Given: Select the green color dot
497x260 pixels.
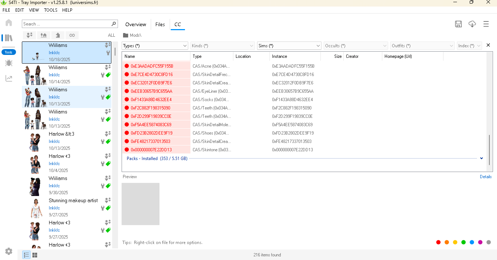Looking at the screenshot, I should point(464,242).
